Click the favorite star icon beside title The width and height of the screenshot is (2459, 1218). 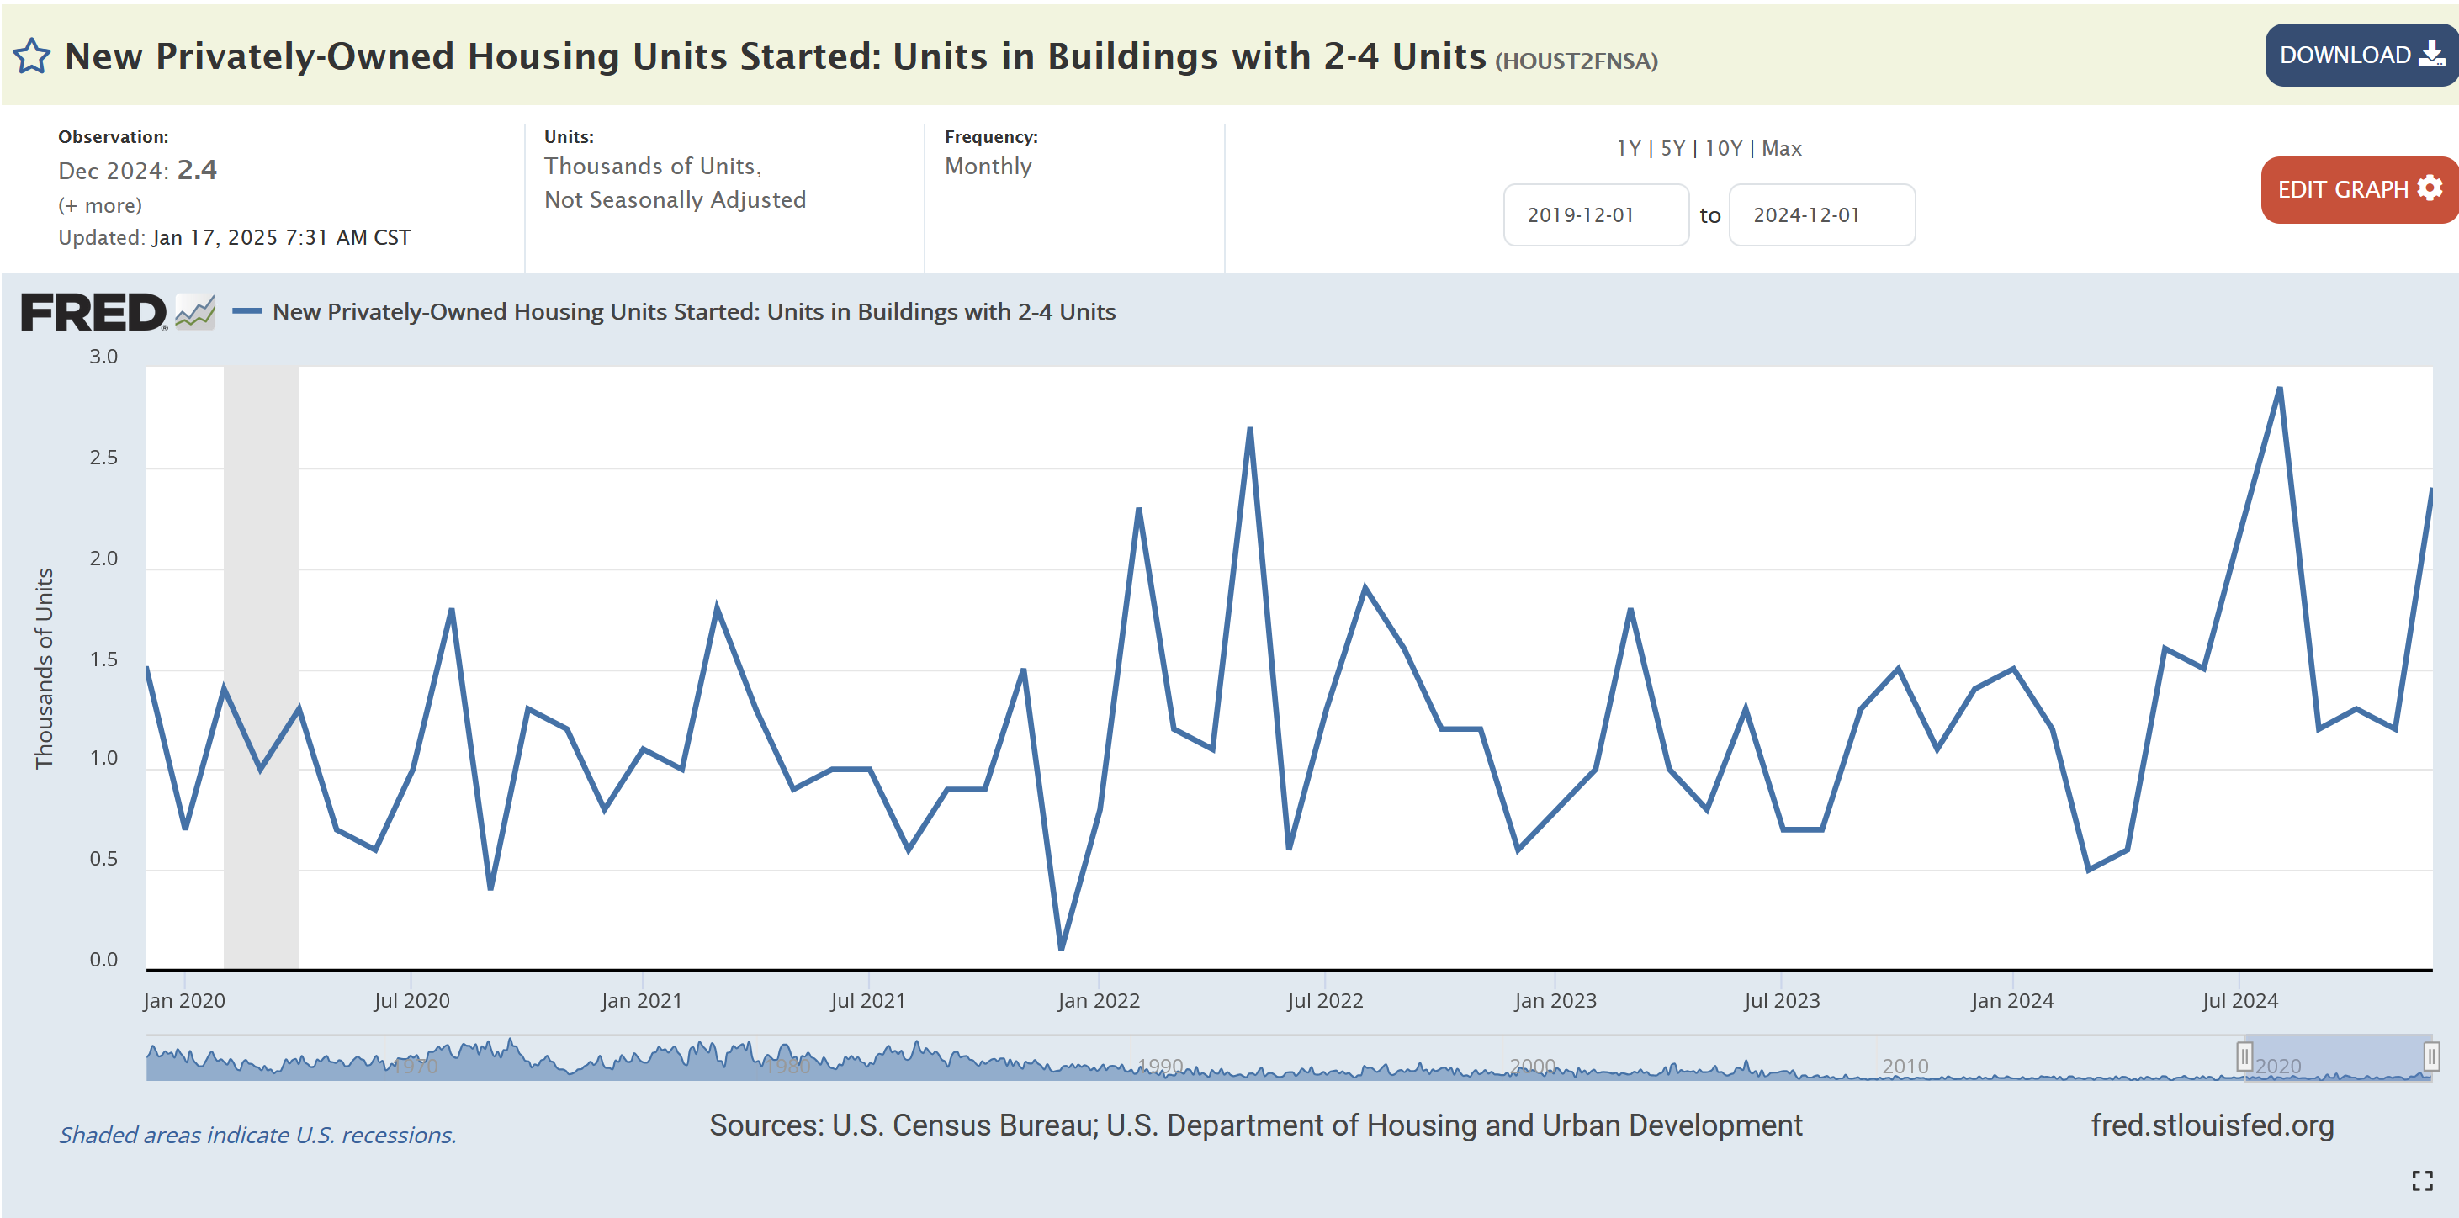pos(31,56)
